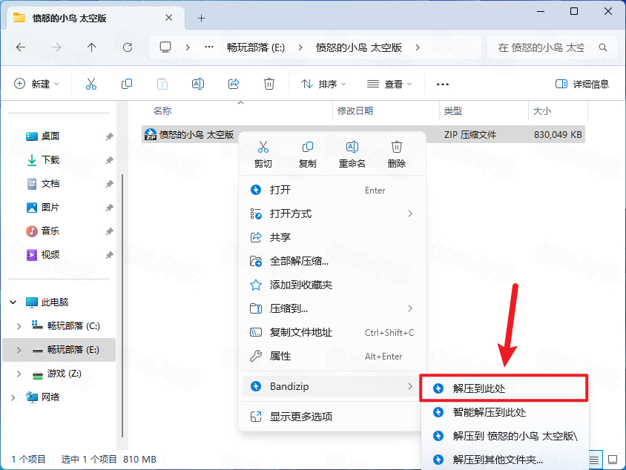Click the Rename icon in the toolbar
Screen dimensions: 626x470
click(x=198, y=84)
